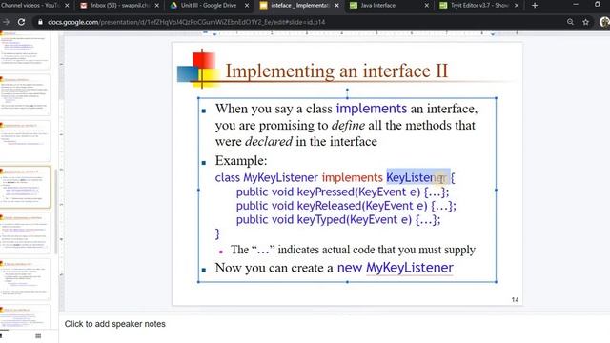Image resolution: width=610 pixels, height=343 pixels.
Task: Click the highlighted KeyListener word
Action: coord(417,178)
